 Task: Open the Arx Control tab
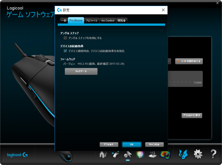[108, 21]
